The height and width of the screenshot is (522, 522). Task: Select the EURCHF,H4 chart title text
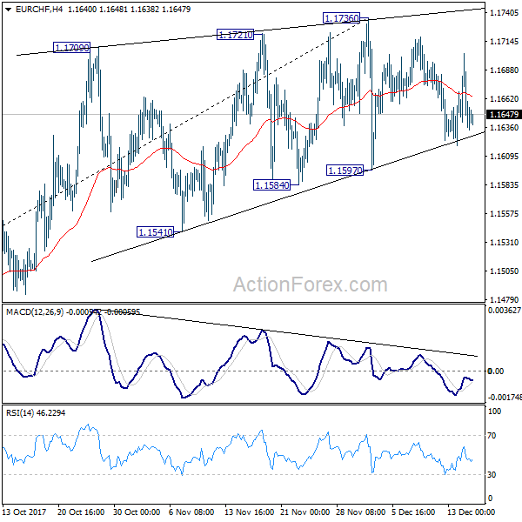click(39, 10)
